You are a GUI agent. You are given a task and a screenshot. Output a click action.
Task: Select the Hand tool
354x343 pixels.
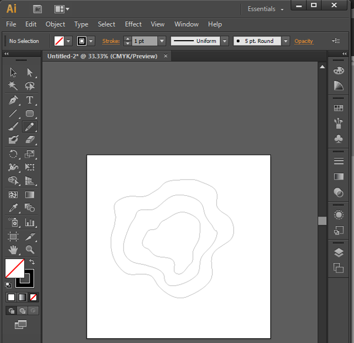tap(13, 249)
